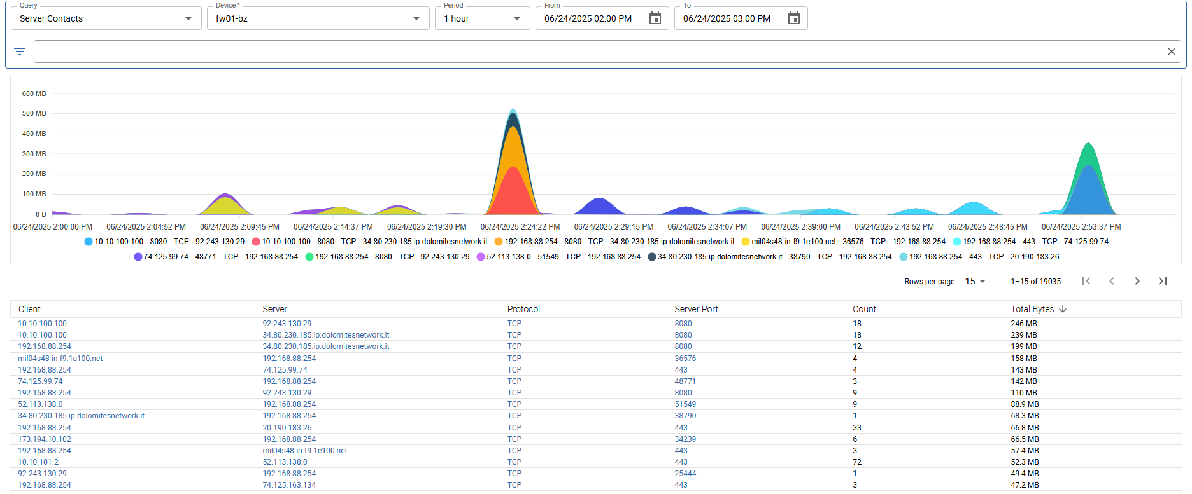The image size is (1192, 494).
Task: Sort table by Client column header
Action: [29, 309]
